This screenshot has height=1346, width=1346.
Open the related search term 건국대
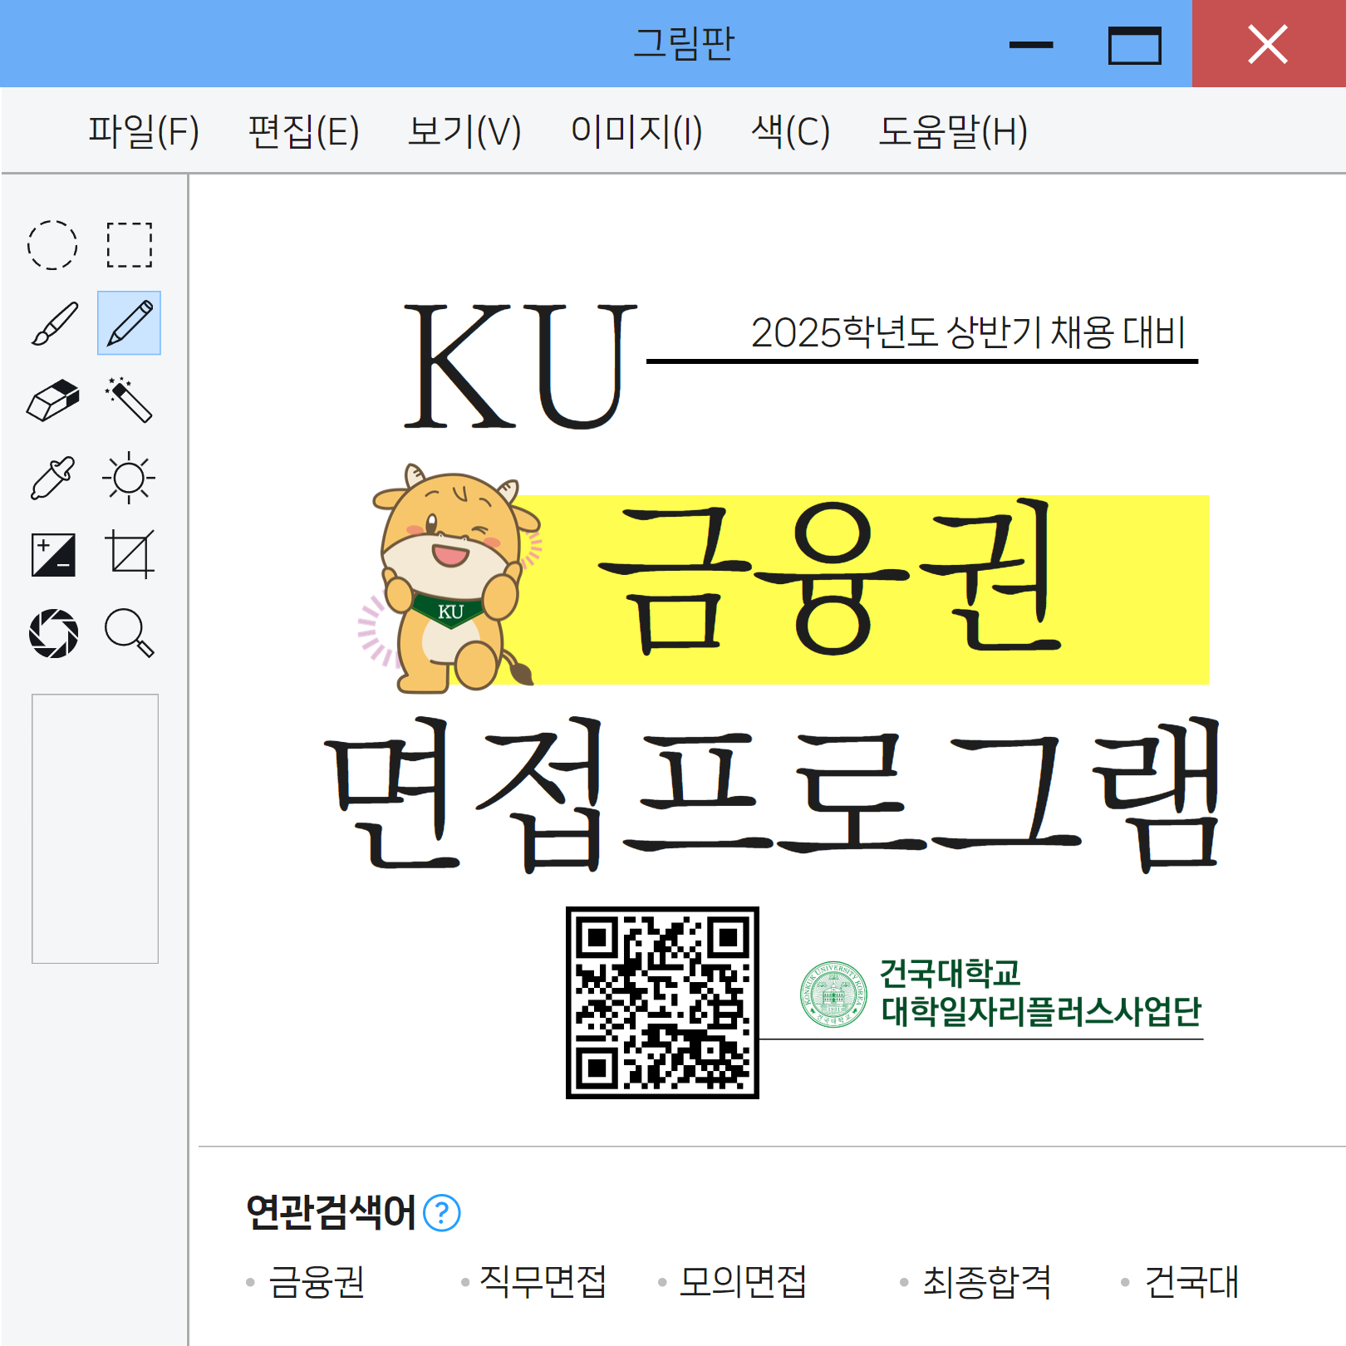coord(1191,1282)
